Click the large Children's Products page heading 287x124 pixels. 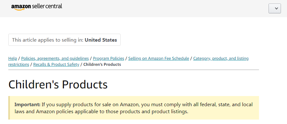(x=58, y=85)
